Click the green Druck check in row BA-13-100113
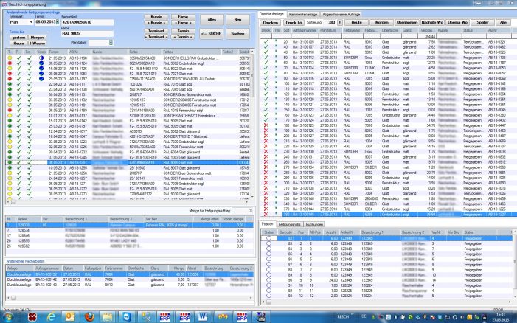 click(x=266, y=63)
